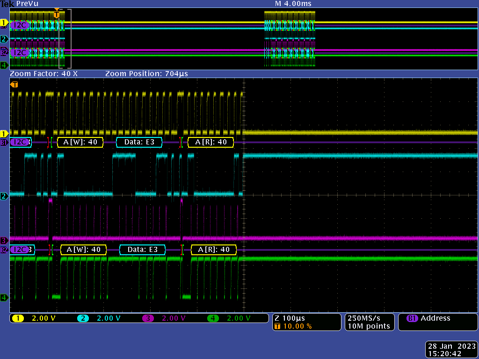Click the Tek logo in the corner
Viewport: 479px width, 359px height.
7,4
